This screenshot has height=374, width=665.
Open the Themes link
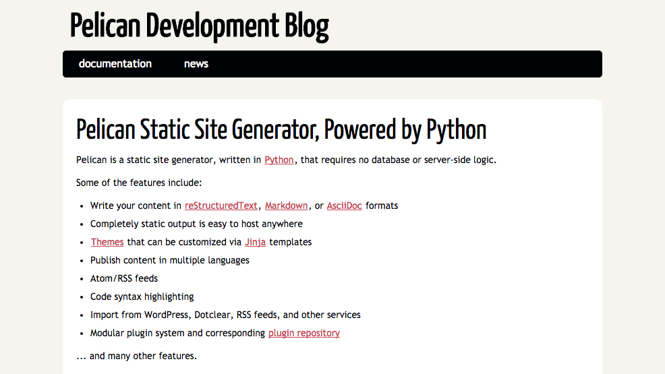click(107, 242)
